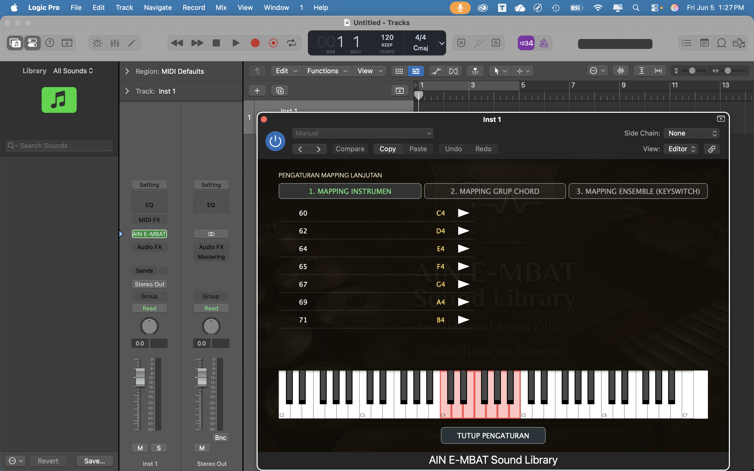The width and height of the screenshot is (754, 471).
Task: Click the AIN E-MBAT instrument slot
Action: pos(149,234)
